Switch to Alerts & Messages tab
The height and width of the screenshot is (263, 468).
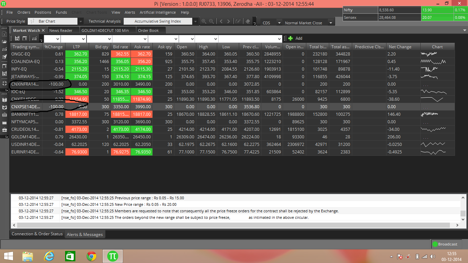click(x=85, y=235)
